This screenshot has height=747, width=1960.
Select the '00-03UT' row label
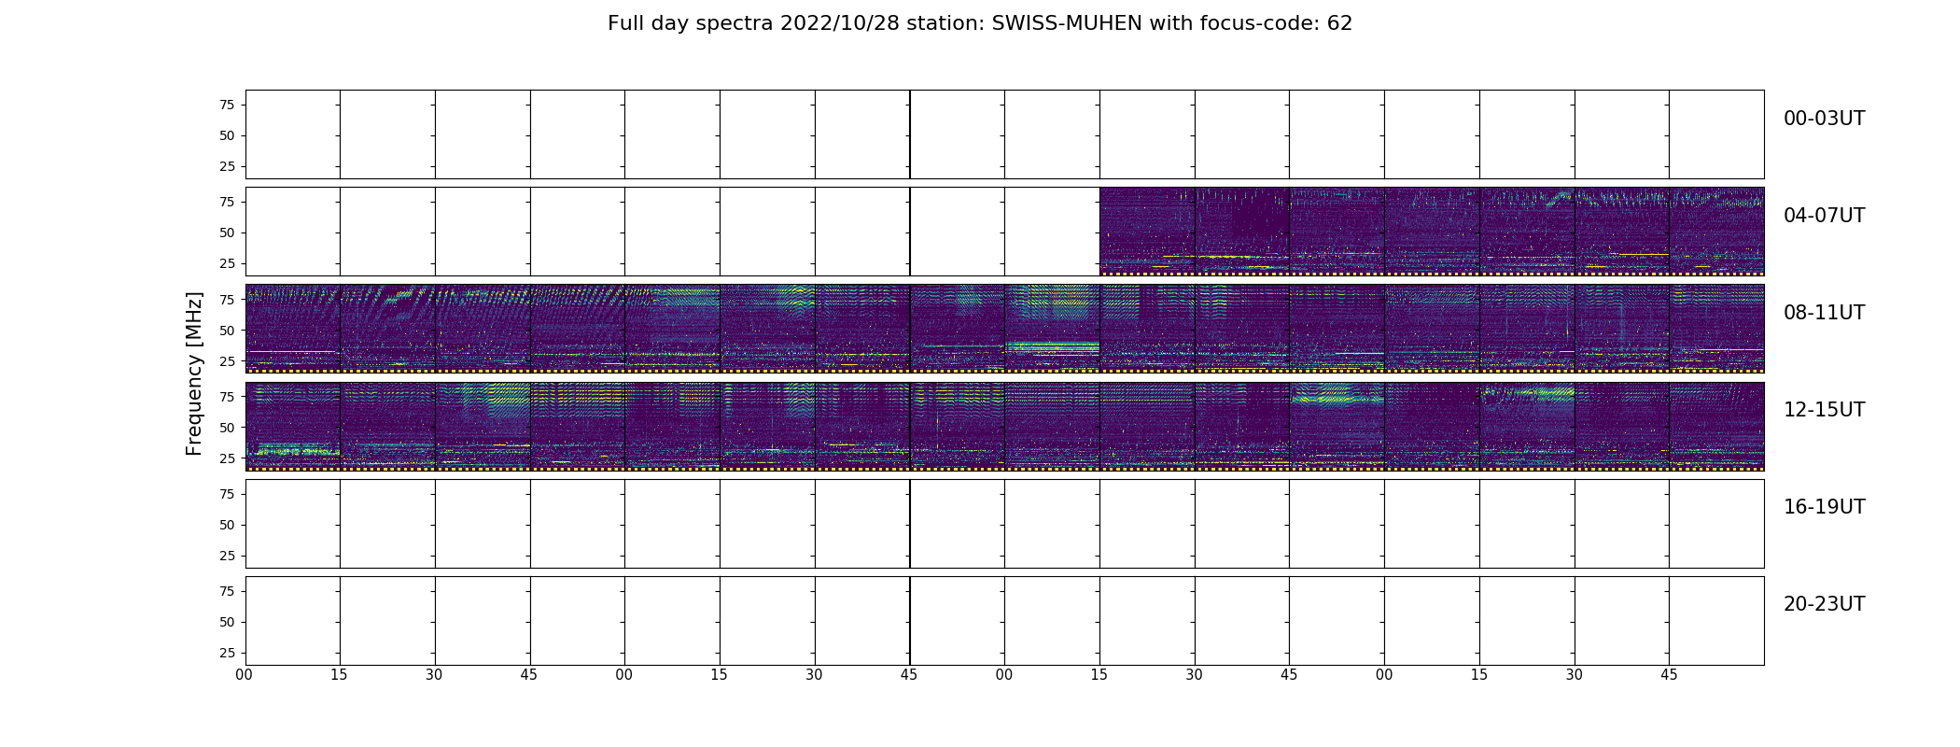pyautogui.click(x=1824, y=119)
